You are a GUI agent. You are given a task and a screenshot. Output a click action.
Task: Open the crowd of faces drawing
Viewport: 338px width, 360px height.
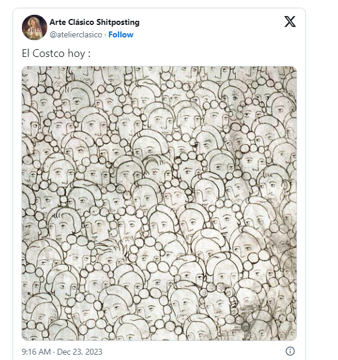tap(159, 203)
